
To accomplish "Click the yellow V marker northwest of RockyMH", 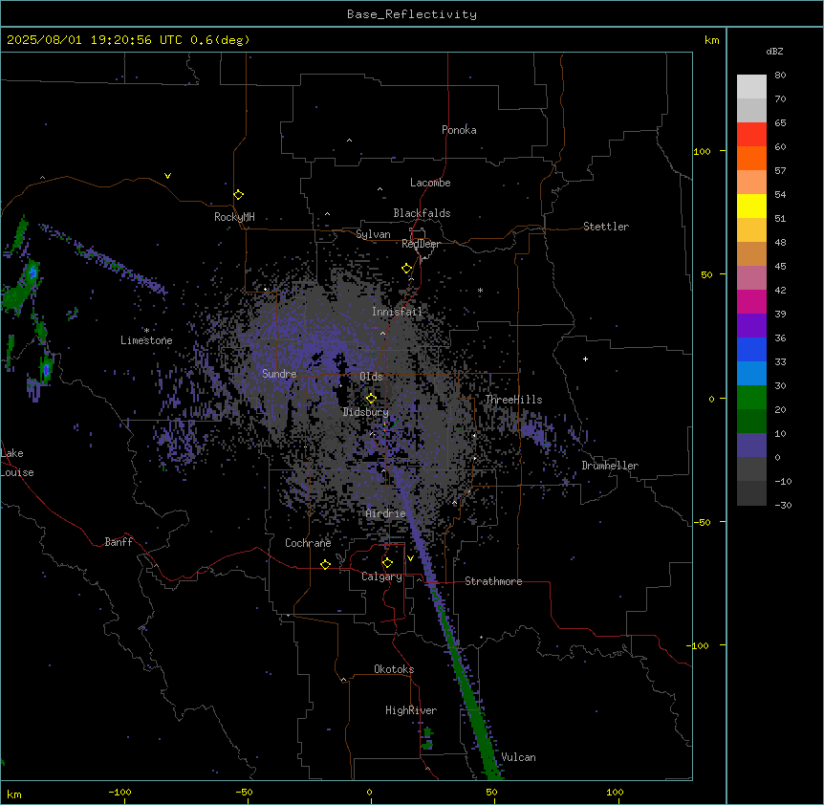I will click(x=167, y=176).
